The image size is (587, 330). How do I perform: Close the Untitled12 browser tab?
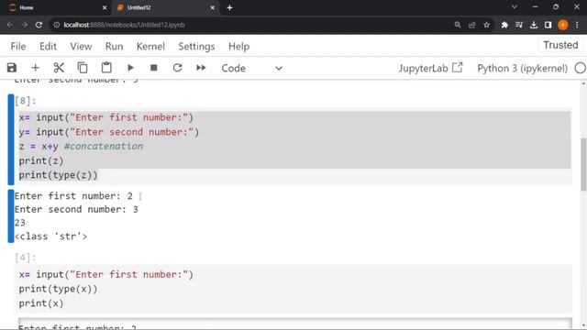coord(212,7)
